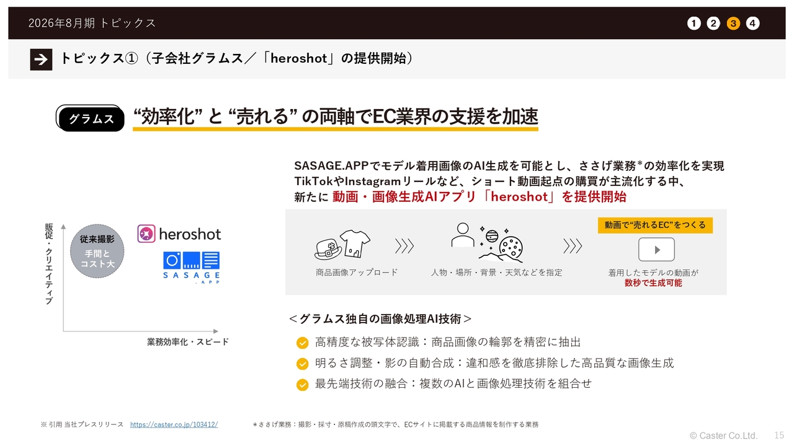Click the yellow 動画で"売れるEC"をつくる banner
Viewport: 794px width, 446px height.
(655, 225)
